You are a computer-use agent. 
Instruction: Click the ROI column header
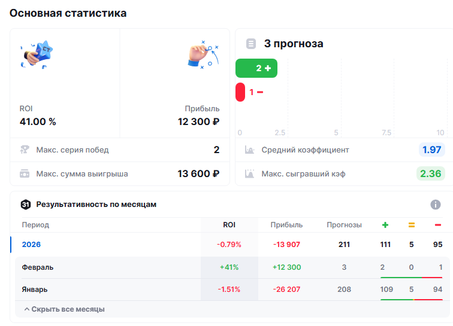229,225
